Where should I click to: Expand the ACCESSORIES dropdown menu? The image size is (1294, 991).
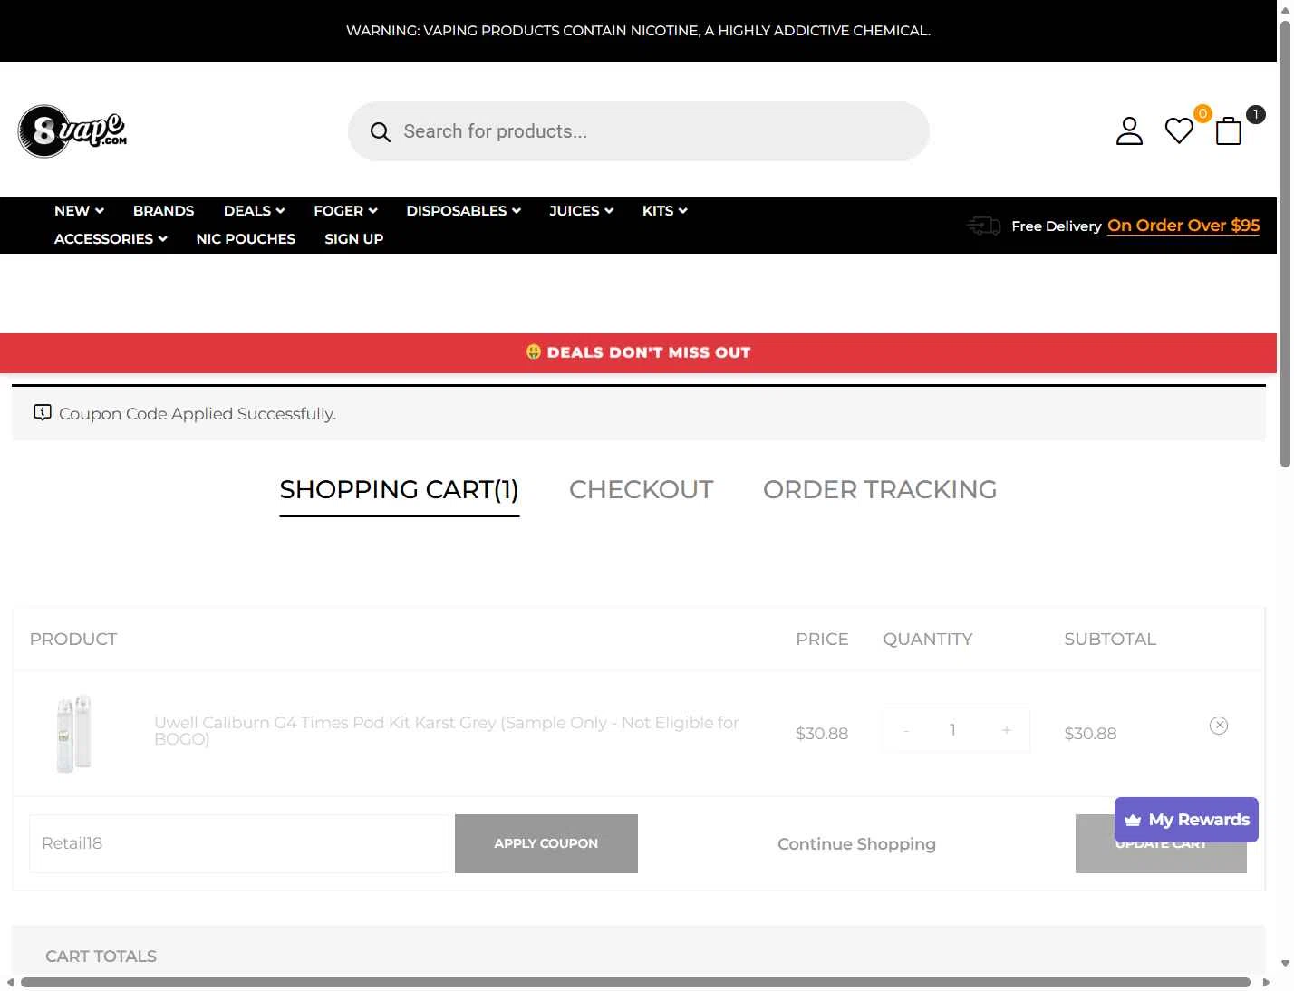[111, 238]
